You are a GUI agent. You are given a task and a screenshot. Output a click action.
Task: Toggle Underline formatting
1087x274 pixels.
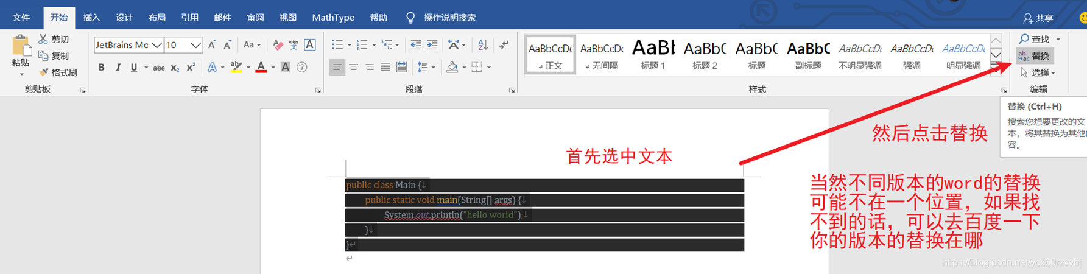(x=133, y=67)
